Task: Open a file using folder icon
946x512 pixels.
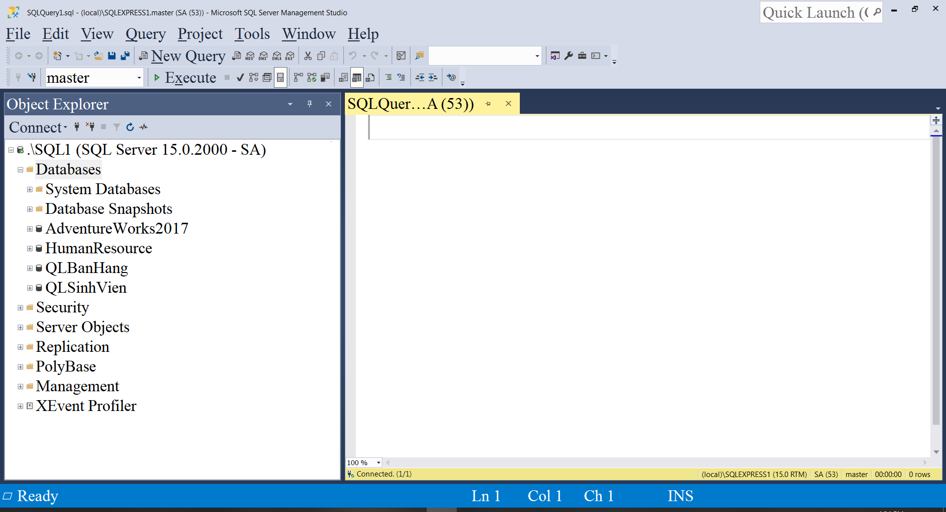Action: point(98,55)
